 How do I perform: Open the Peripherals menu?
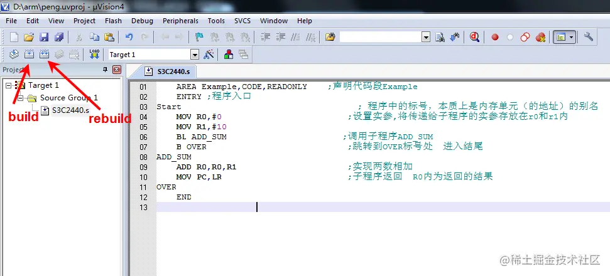pos(180,21)
